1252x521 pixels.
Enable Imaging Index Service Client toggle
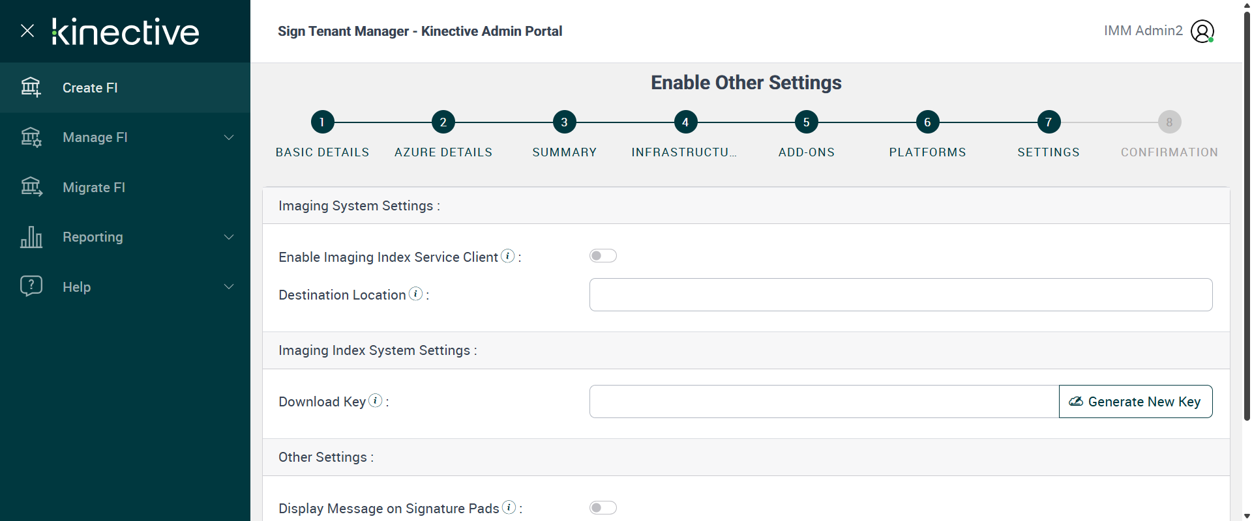[603, 256]
